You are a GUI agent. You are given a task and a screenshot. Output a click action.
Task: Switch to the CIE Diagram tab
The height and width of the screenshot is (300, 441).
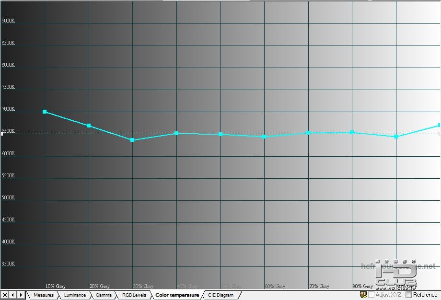(x=221, y=295)
